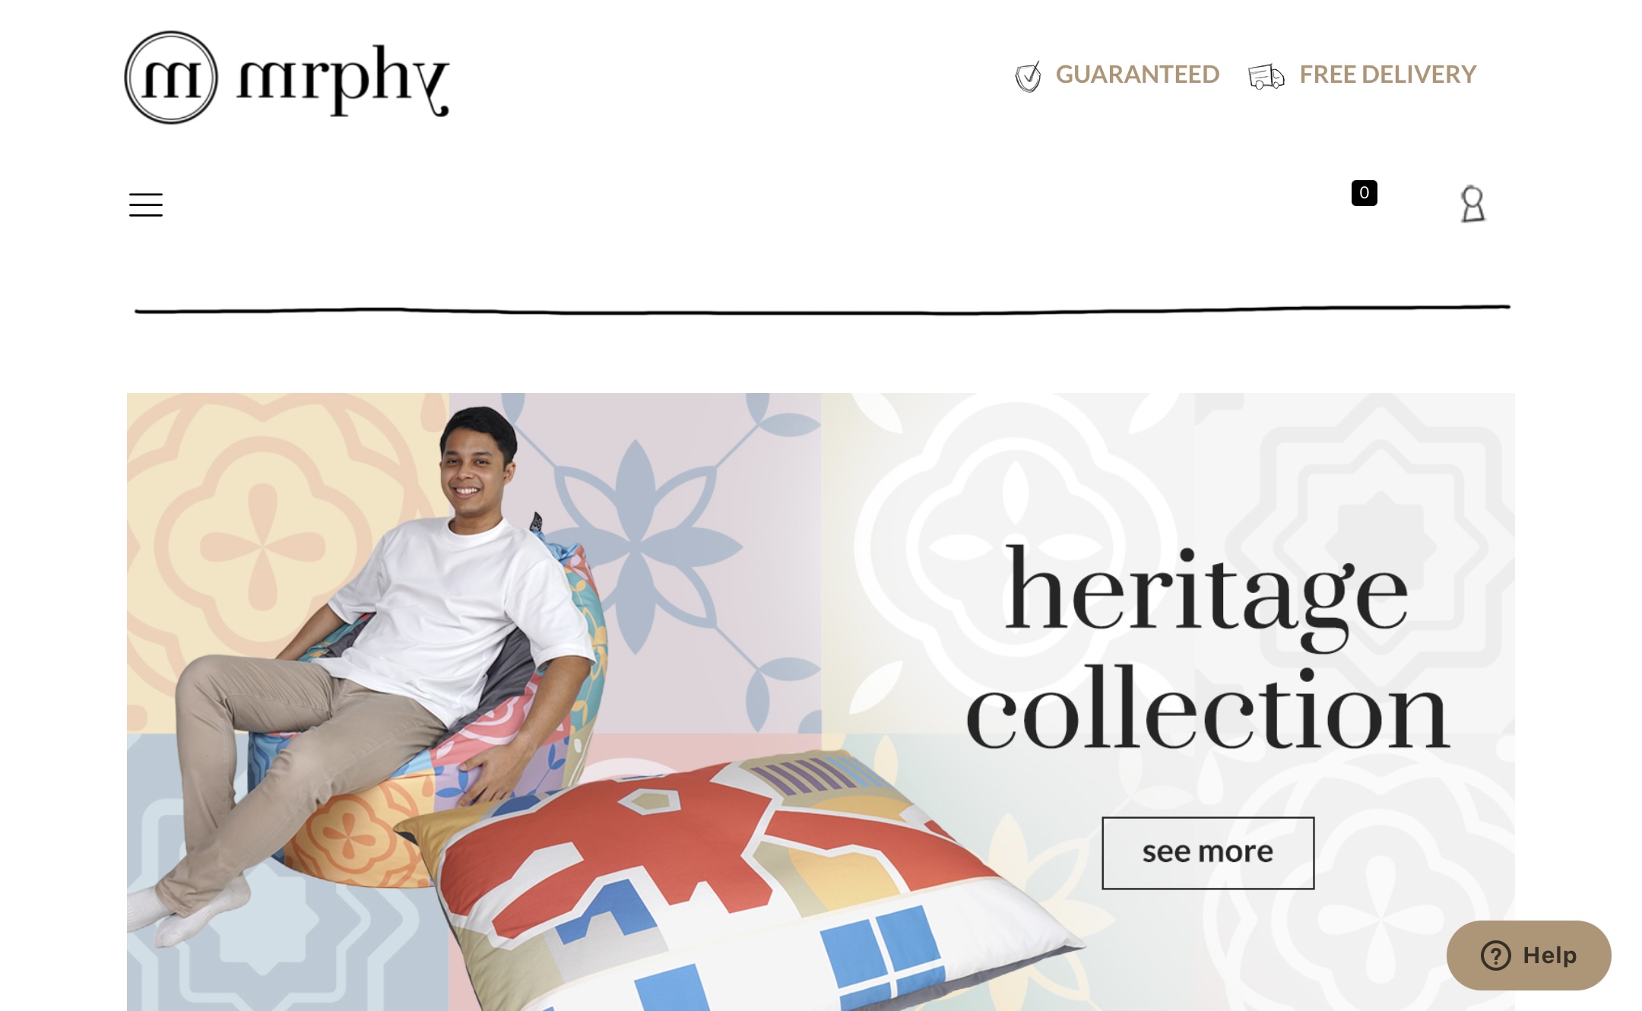The image size is (1642, 1011).
Task: Click the cart badge showing 0
Action: 1364,193
